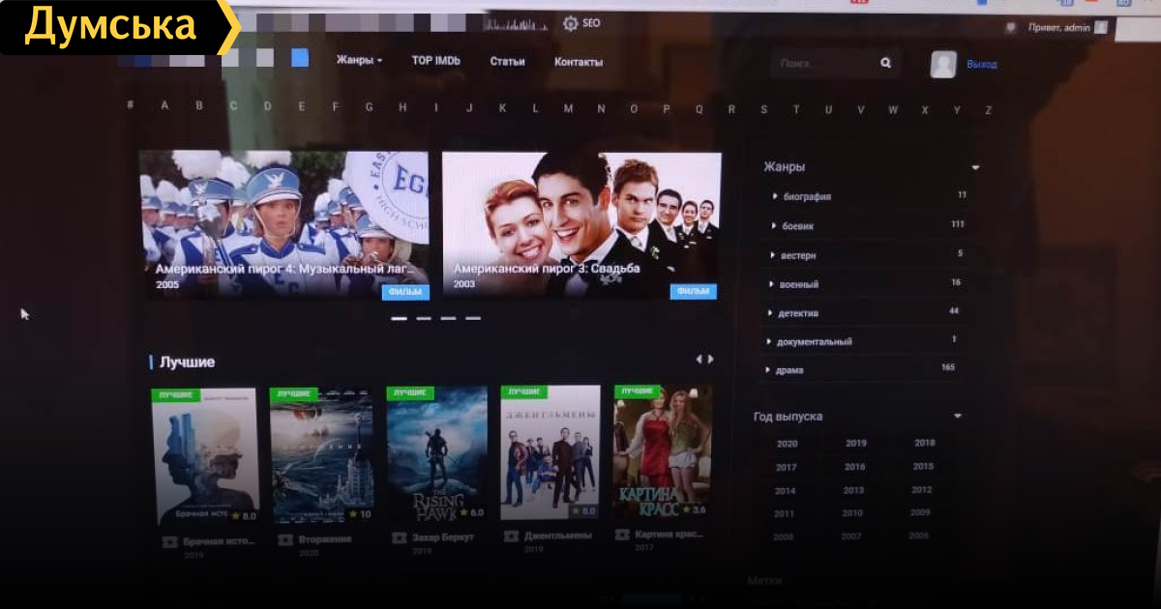Click the film icon beside Джентльмены title
Screen dimensions: 1161x609
tap(509, 536)
